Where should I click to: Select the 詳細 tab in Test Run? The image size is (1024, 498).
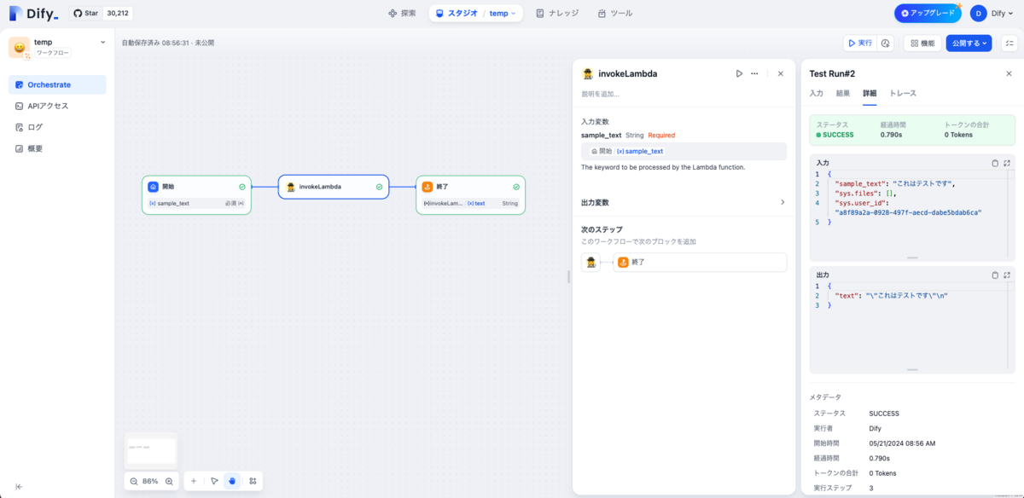pyautogui.click(x=870, y=93)
